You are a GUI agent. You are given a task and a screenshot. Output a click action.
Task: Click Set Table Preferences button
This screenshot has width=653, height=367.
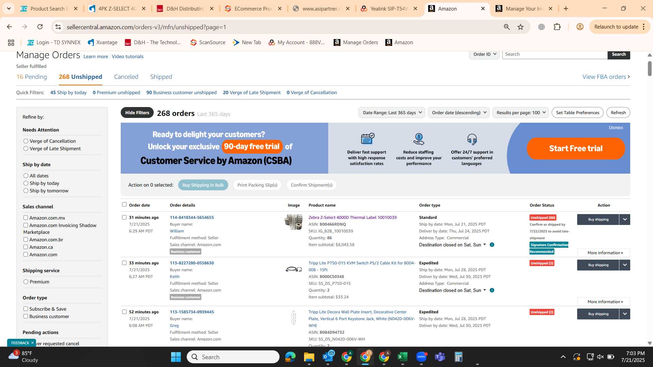click(x=577, y=112)
